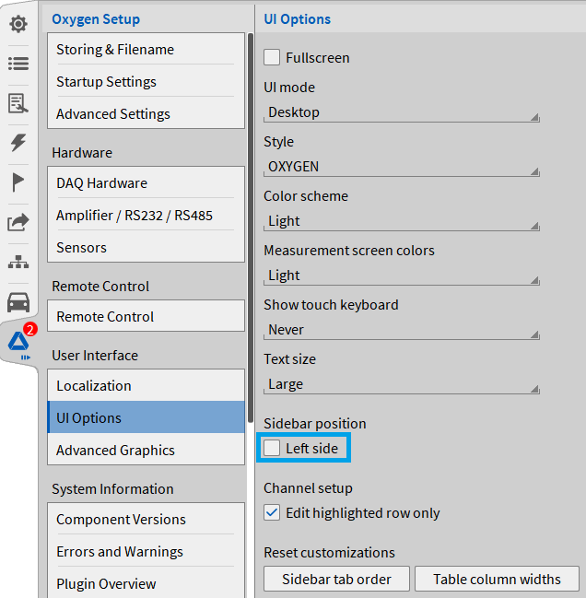Open the network hierarchy sidebar icon
Screen dimensions: 586x598
tap(18, 262)
